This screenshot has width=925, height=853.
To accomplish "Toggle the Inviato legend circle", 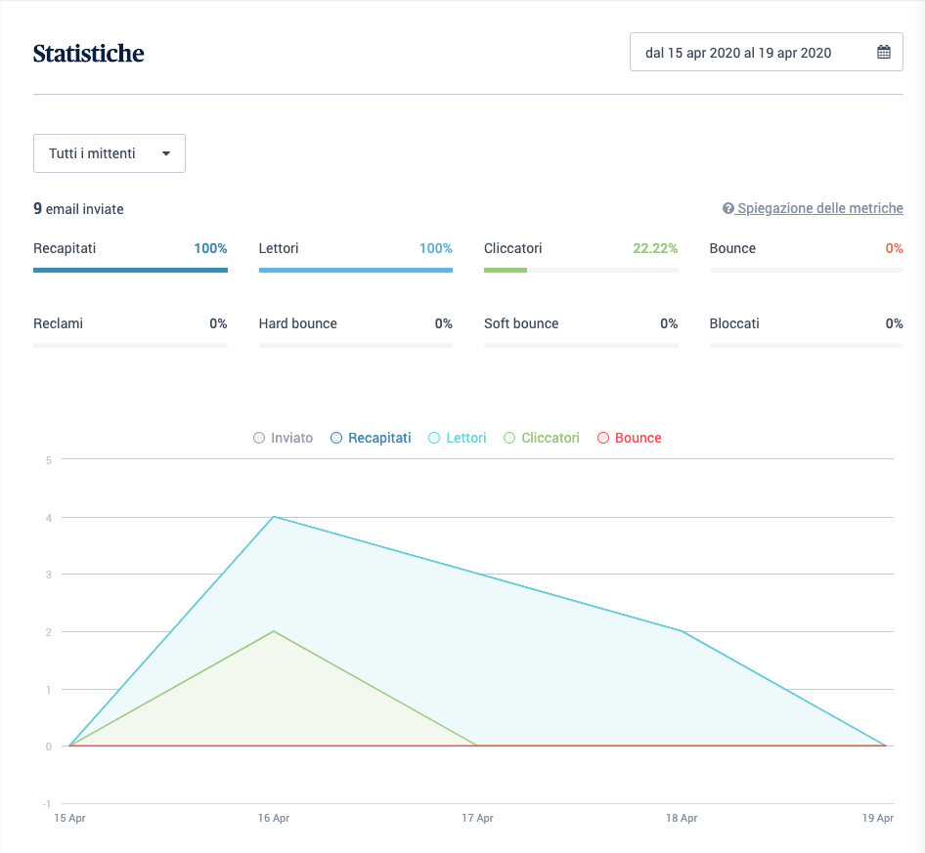I will [x=259, y=439].
